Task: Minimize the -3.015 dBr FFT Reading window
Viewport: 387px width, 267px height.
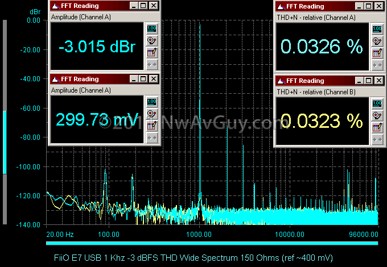Action: click(134, 6)
